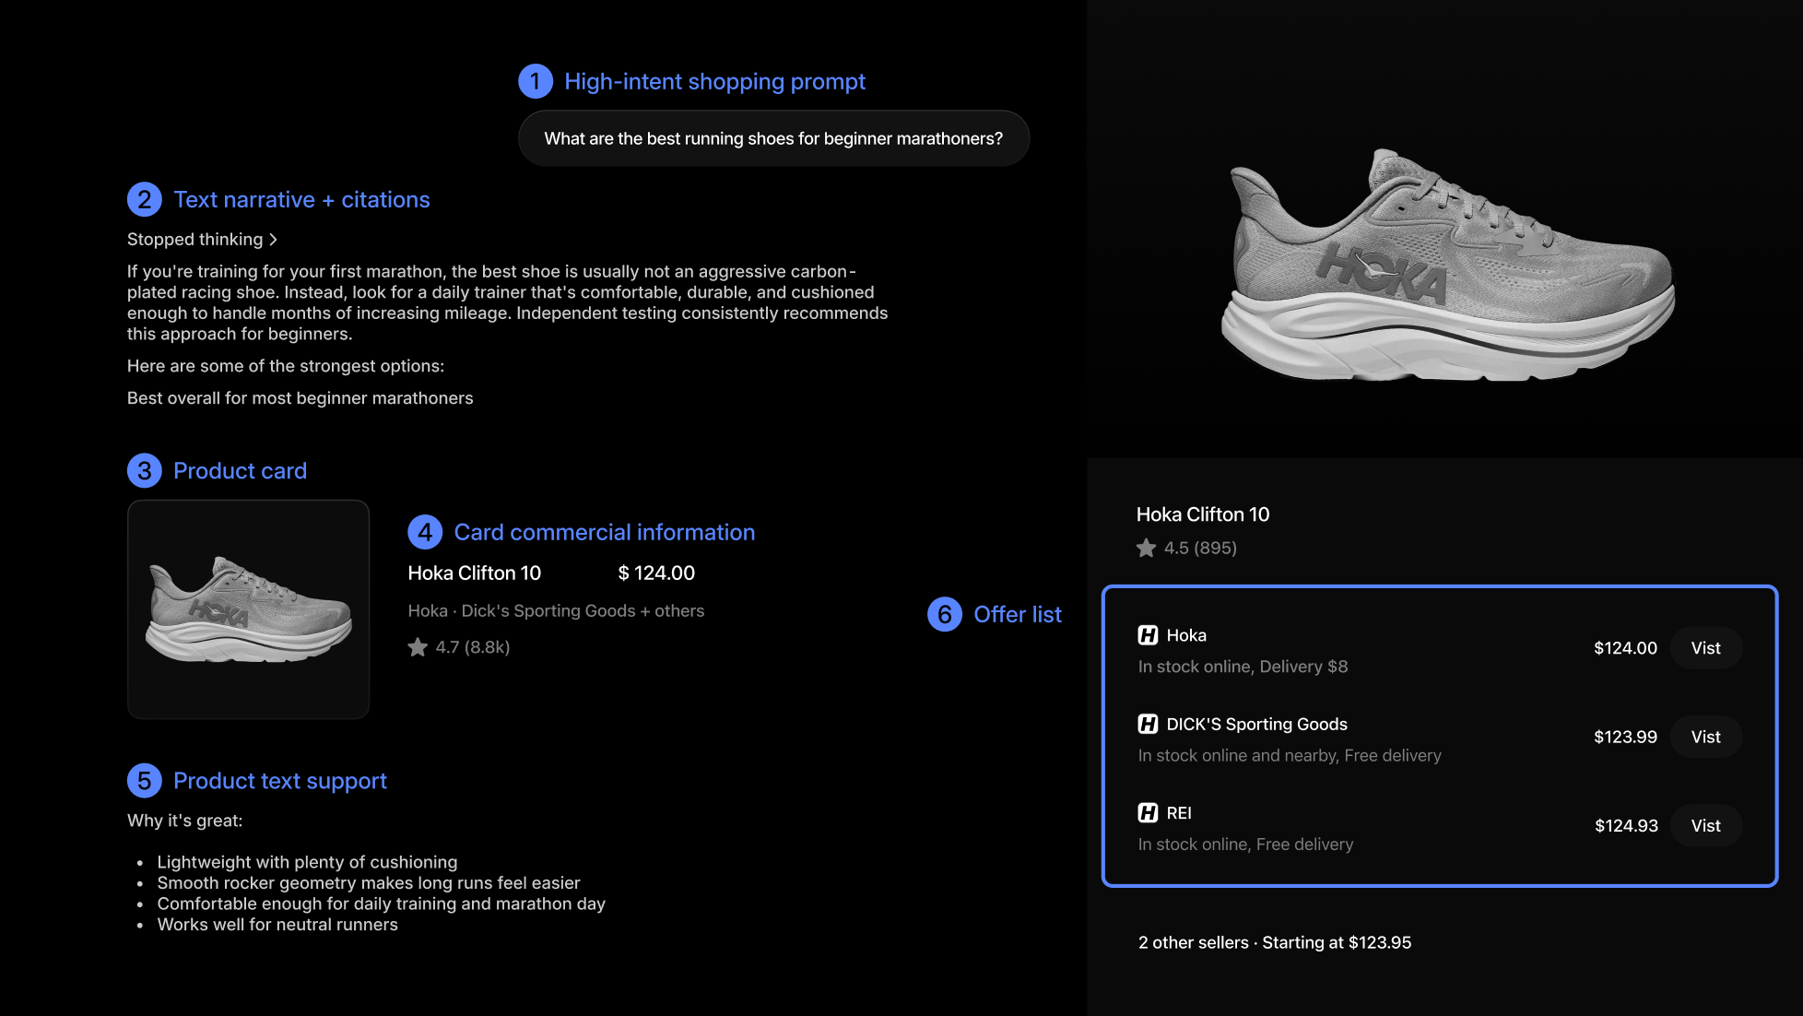Click 'Hoka · Dick's Sporting Goods + others'
This screenshot has width=1803, height=1016.
(x=556, y=611)
